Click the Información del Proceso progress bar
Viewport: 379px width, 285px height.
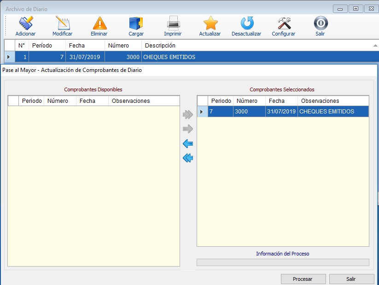point(283,262)
